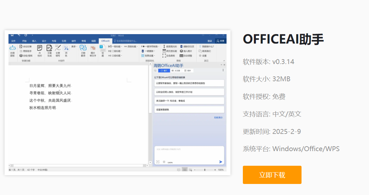The width and height of the screenshot is (369, 195).
Task: Click the chat message input box
Action: click(189, 152)
